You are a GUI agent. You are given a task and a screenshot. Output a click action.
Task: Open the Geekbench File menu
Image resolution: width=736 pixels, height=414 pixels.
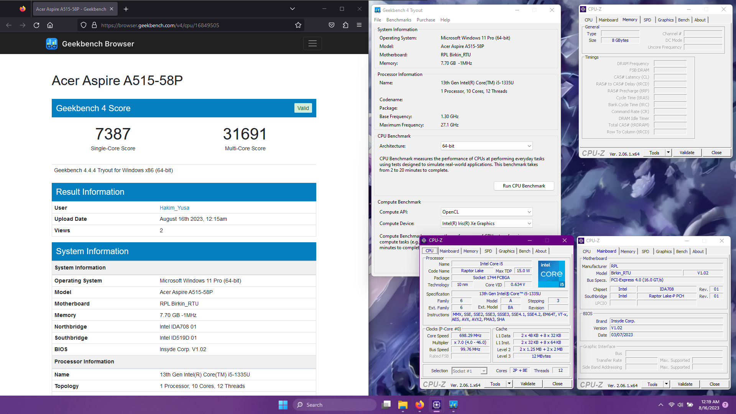tap(378, 20)
